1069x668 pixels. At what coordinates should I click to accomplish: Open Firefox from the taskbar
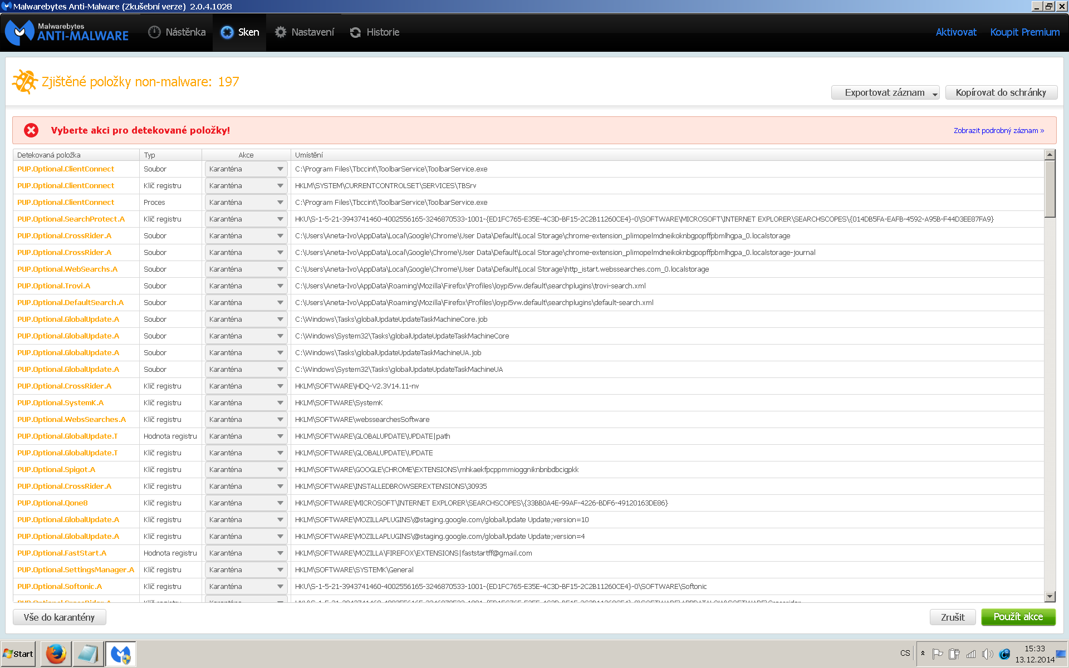(x=56, y=654)
